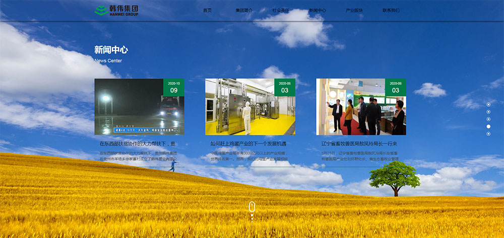Screen dimensions: 504x238
Task: Select 新闻中心 in the top navigation
Action: point(318,10)
